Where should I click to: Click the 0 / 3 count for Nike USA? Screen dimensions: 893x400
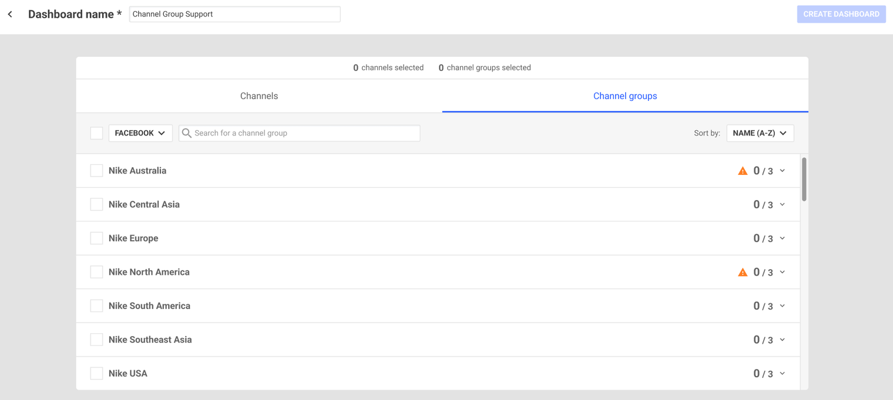(763, 374)
